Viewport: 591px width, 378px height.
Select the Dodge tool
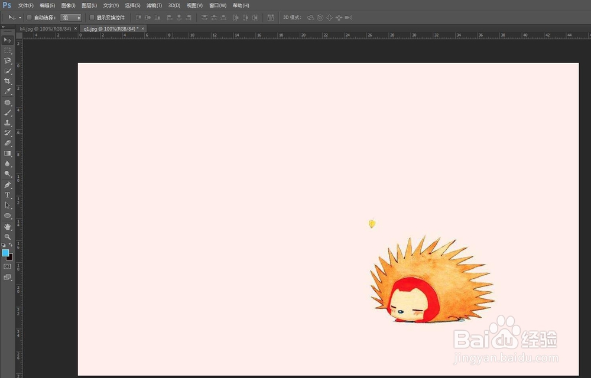point(7,174)
